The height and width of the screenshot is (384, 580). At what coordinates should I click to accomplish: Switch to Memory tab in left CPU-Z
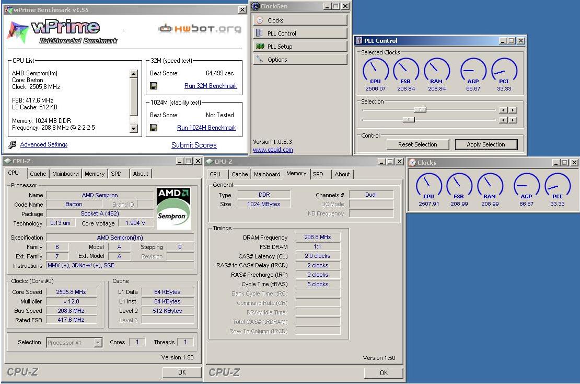click(95, 174)
